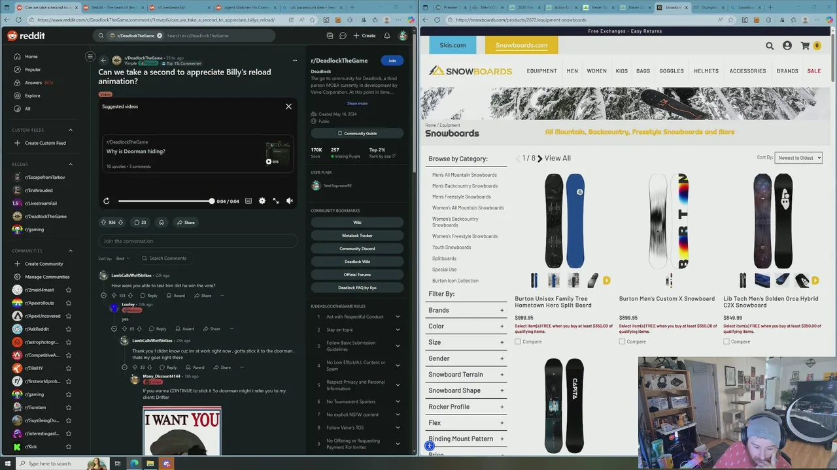
Task: Check Compare for Burton Family Tree board
Action: pos(518,342)
